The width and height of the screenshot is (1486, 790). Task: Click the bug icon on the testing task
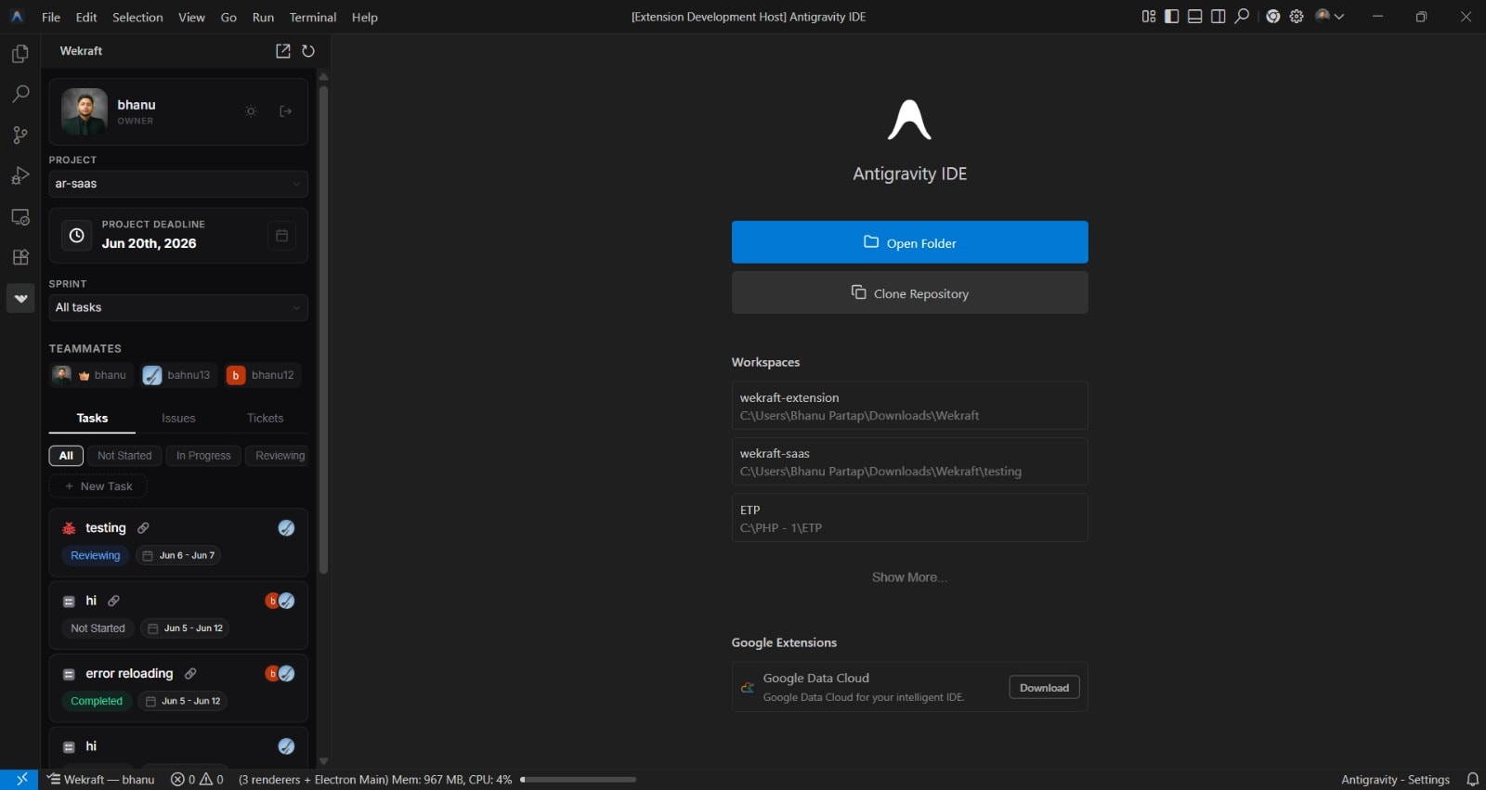click(x=69, y=528)
